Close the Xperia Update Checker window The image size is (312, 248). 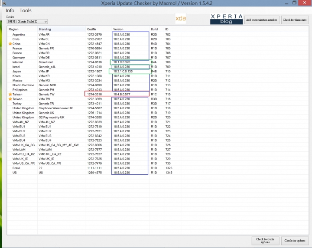pos(305,3)
